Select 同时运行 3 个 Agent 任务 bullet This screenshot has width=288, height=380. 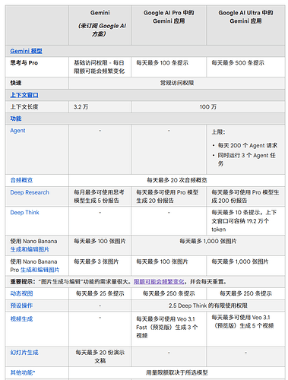[247, 160]
